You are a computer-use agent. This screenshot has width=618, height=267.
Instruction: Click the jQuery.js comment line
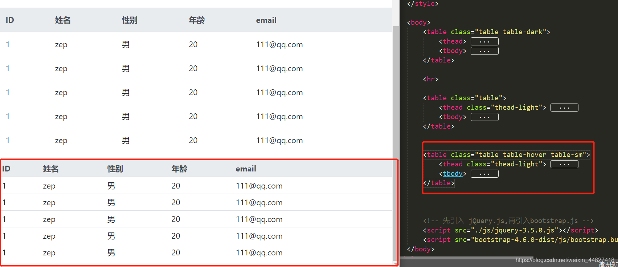pyautogui.click(x=508, y=221)
